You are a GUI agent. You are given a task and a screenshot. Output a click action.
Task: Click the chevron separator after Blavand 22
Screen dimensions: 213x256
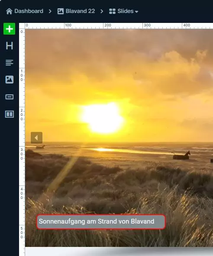point(102,11)
